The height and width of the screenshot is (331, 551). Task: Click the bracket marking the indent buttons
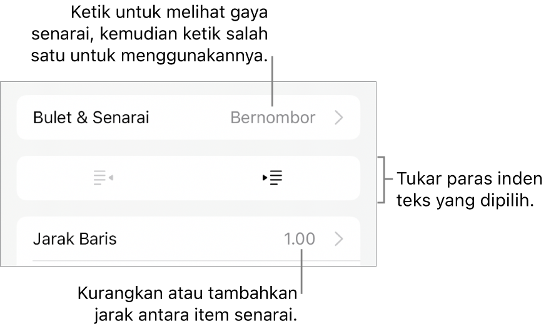[x=382, y=180]
